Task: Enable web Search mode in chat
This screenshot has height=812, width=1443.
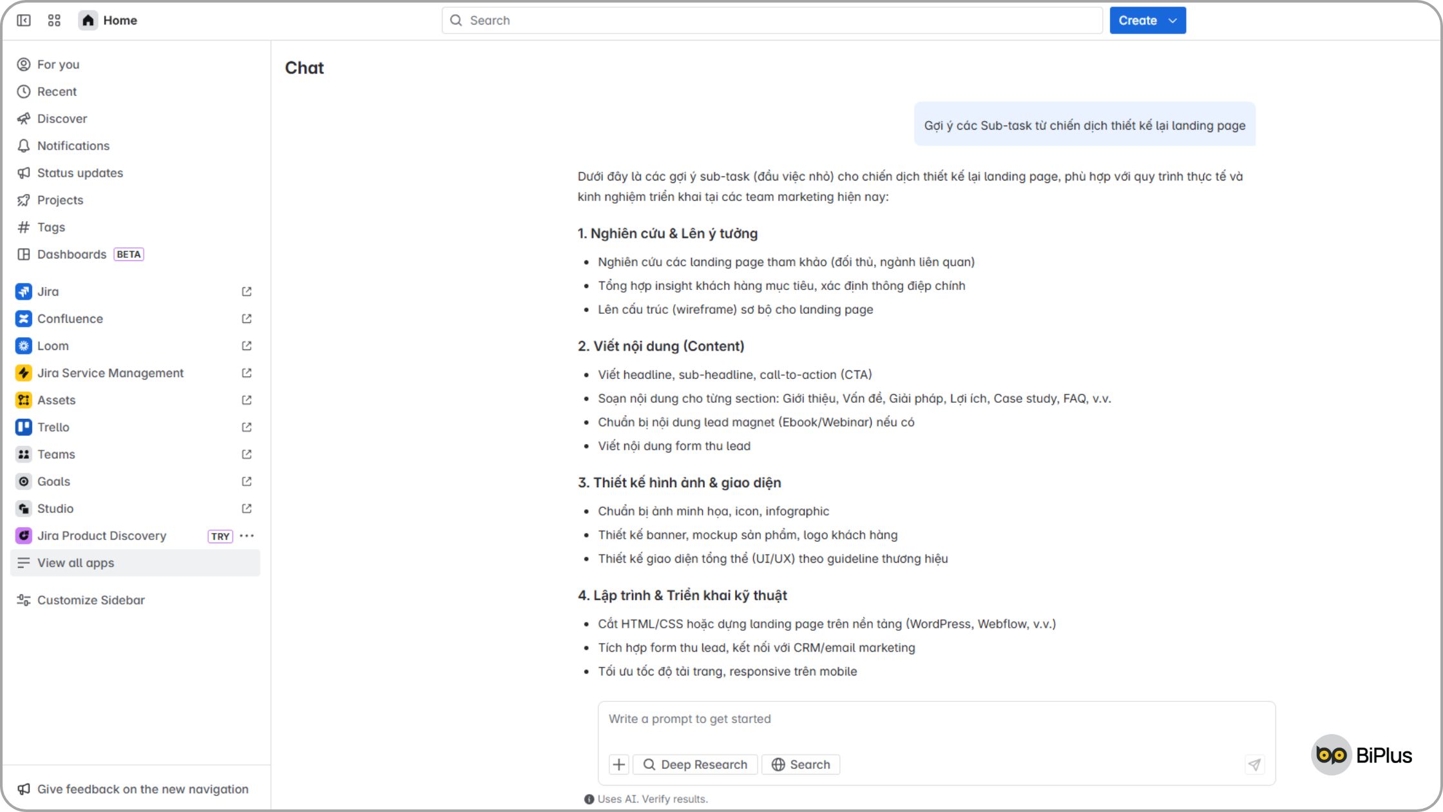Action: pos(801,764)
